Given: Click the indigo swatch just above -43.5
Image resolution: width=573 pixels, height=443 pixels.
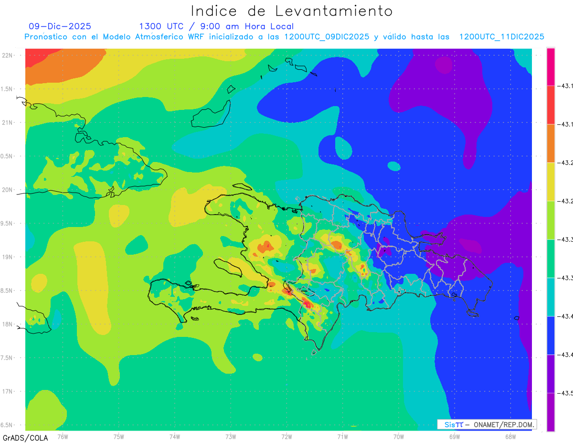Looking at the screenshot, I should click(x=551, y=374).
